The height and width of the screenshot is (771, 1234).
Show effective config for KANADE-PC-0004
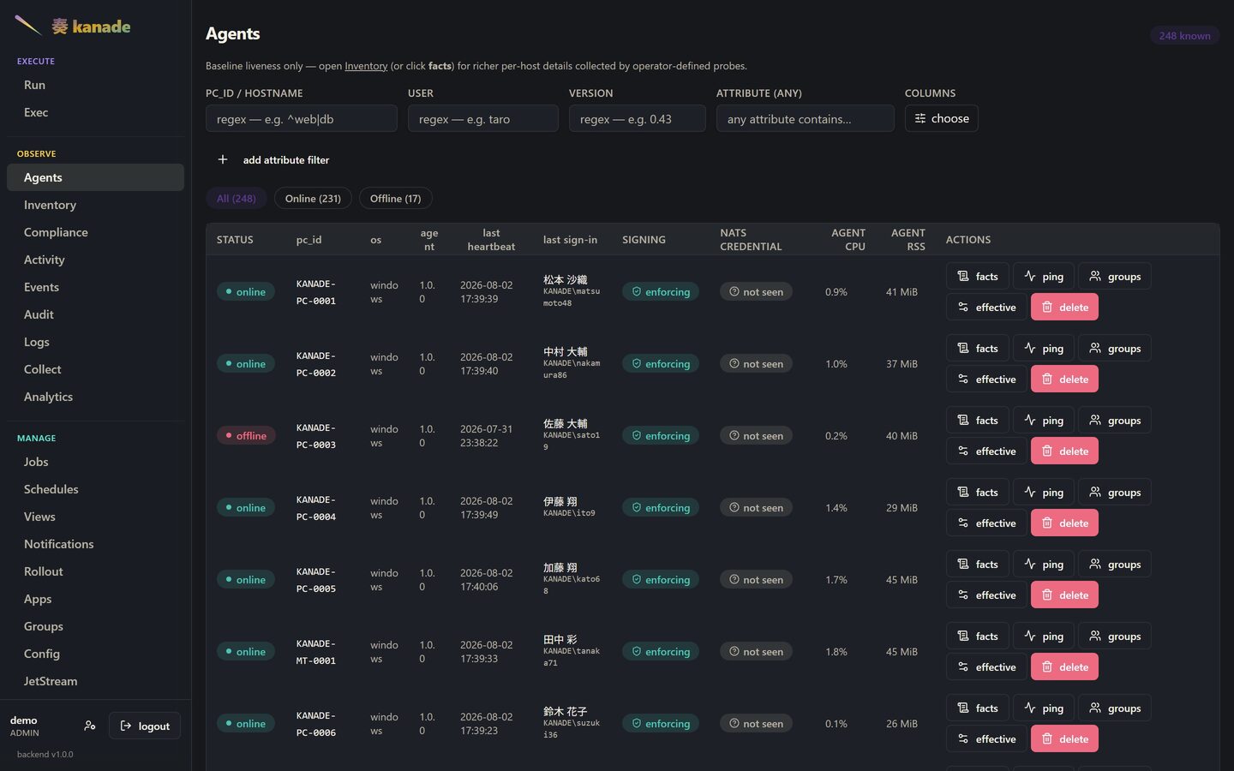click(x=986, y=523)
